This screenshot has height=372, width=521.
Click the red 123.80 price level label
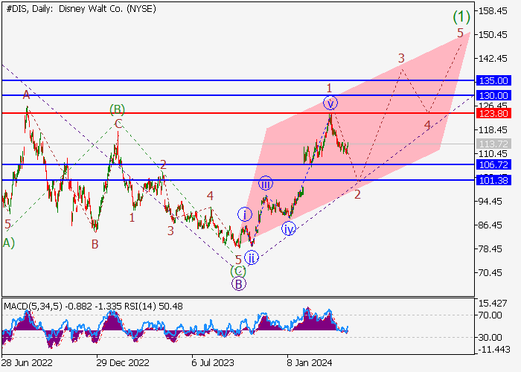pyautogui.click(x=493, y=114)
